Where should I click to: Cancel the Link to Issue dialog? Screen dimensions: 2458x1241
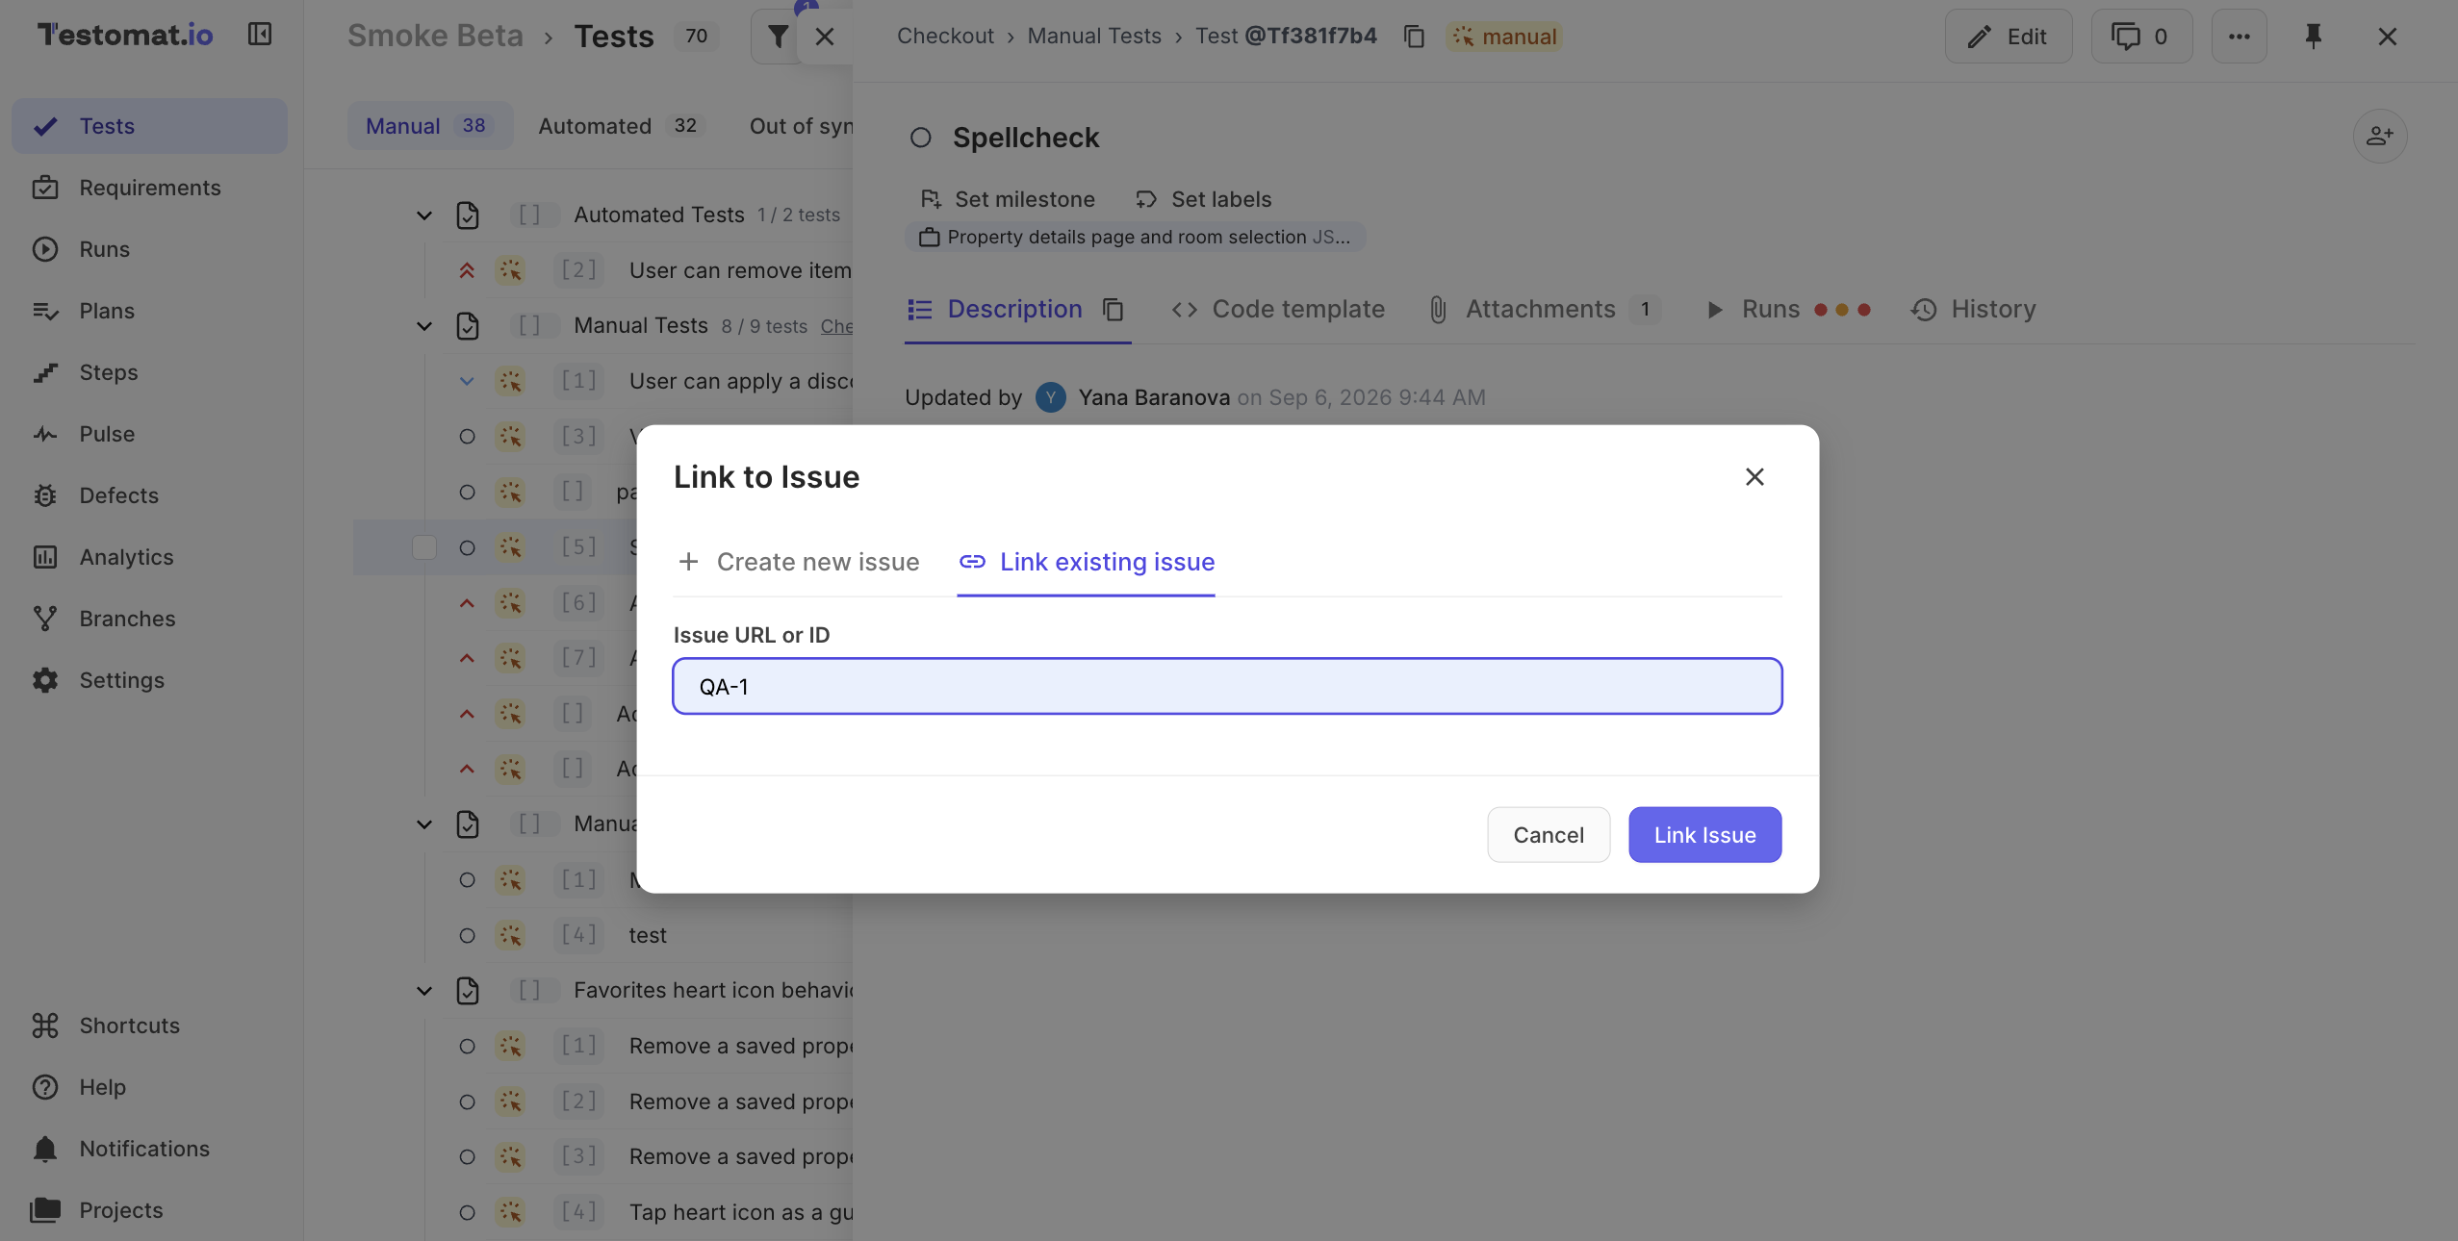point(1549,835)
